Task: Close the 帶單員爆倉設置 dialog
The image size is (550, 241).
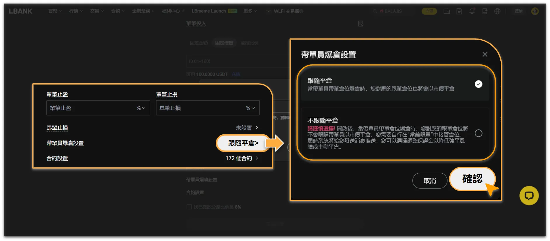Action: click(485, 54)
